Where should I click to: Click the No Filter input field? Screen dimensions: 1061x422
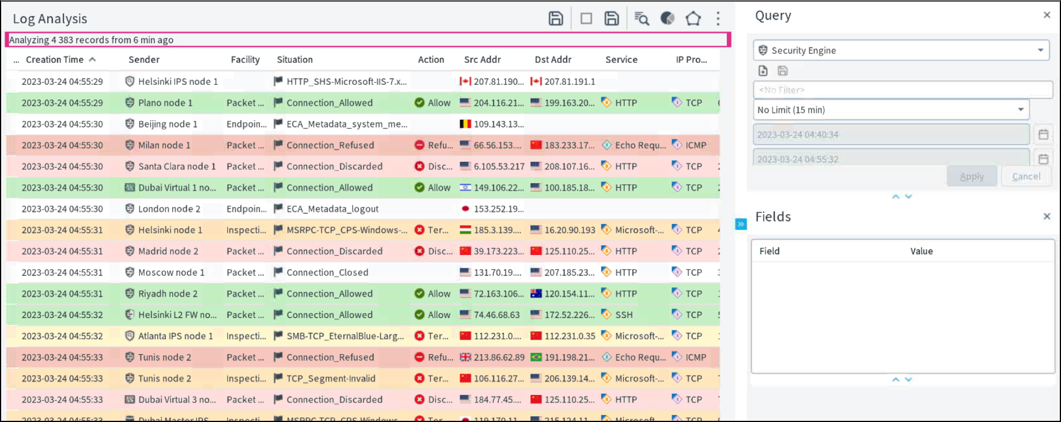[902, 90]
